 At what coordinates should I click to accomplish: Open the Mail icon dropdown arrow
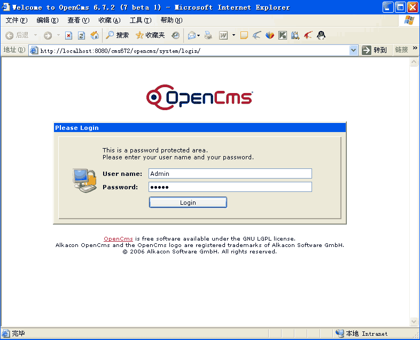click(x=198, y=35)
